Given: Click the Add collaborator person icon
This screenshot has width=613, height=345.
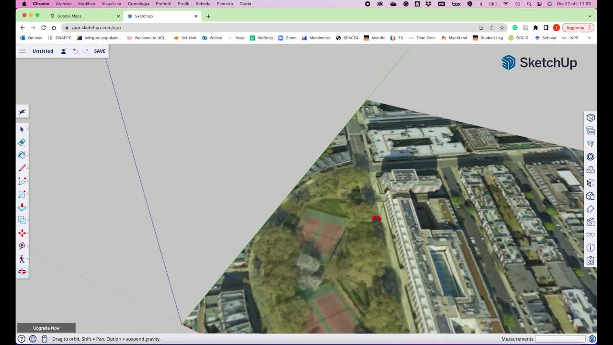Looking at the screenshot, I should 63,51.
